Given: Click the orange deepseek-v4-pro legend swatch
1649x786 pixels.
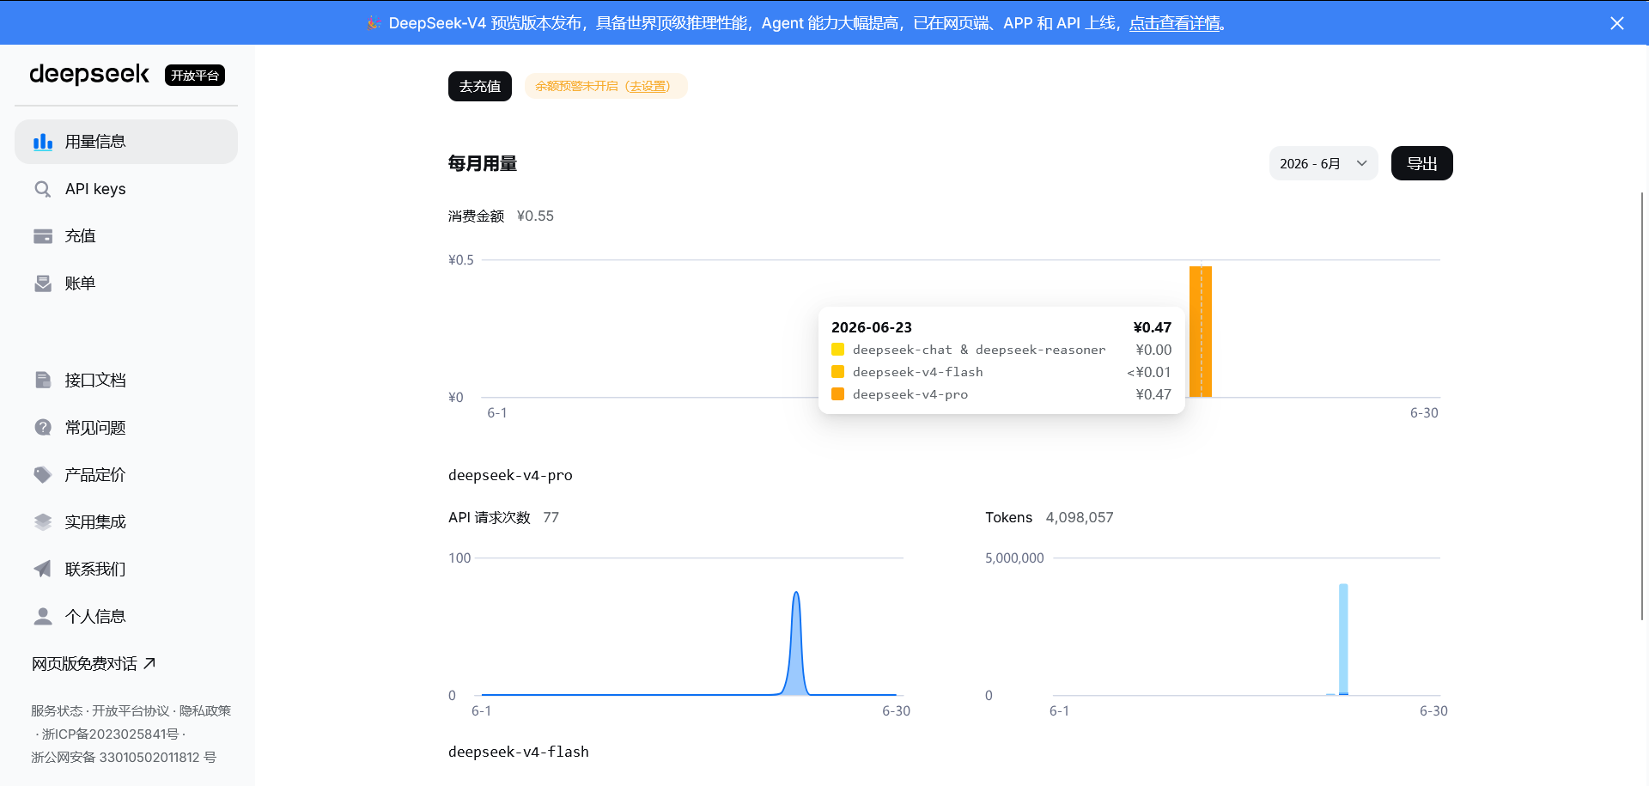Looking at the screenshot, I should pos(837,394).
